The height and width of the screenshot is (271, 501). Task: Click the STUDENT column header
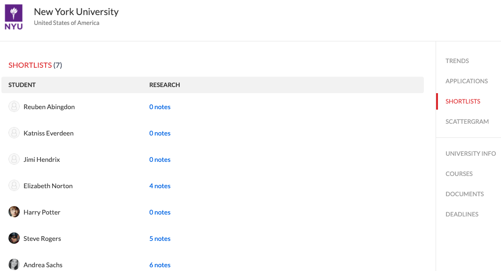(x=22, y=85)
